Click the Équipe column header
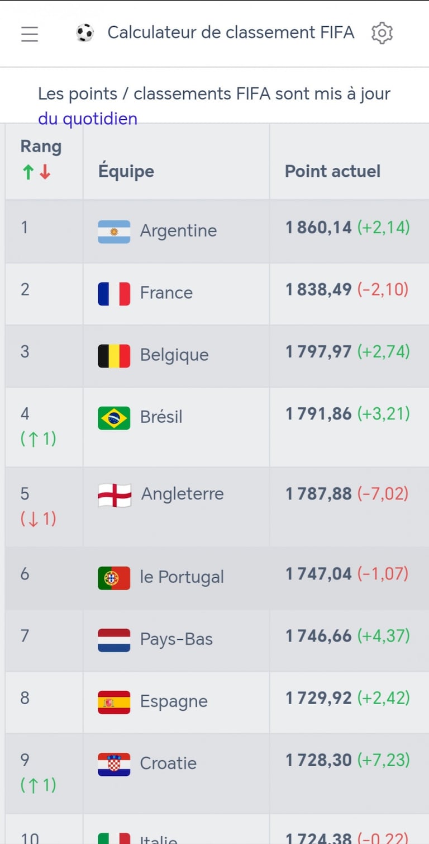The width and height of the screenshot is (429, 844). pos(126,171)
